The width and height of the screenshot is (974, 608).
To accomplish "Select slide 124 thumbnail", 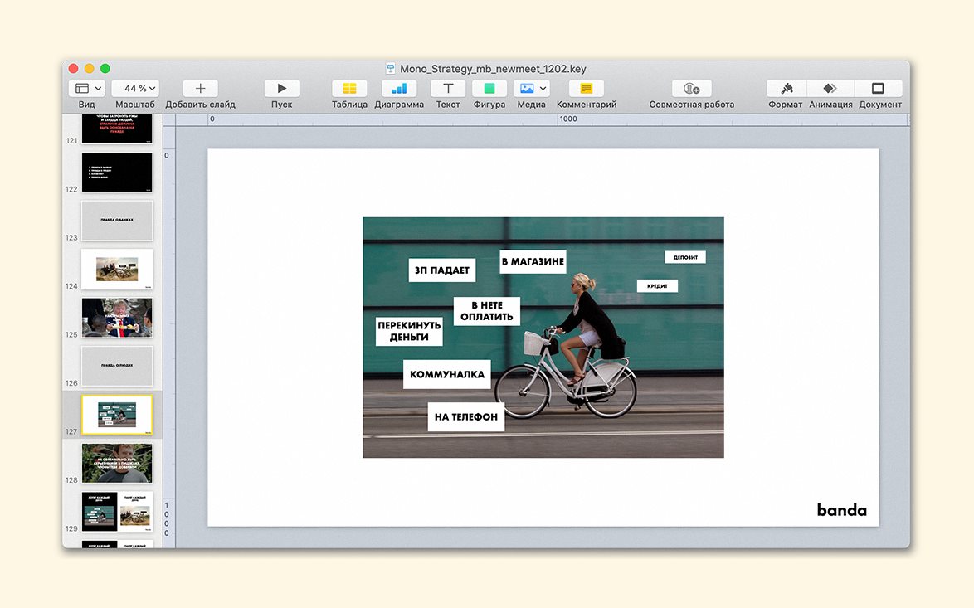I will tap(117, 269).
